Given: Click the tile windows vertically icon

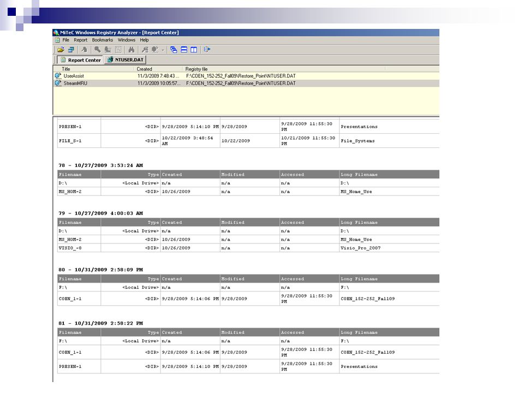Looking at the screenshot, I should (x=194, y=50).
